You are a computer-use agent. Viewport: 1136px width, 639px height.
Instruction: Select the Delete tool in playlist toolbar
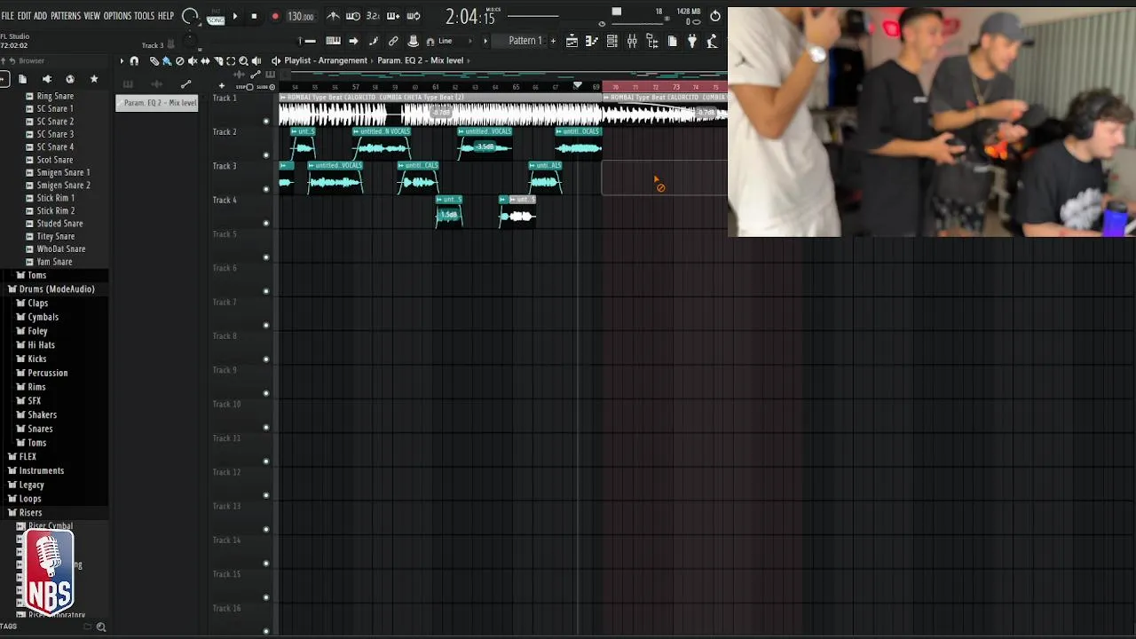point(179,60)
